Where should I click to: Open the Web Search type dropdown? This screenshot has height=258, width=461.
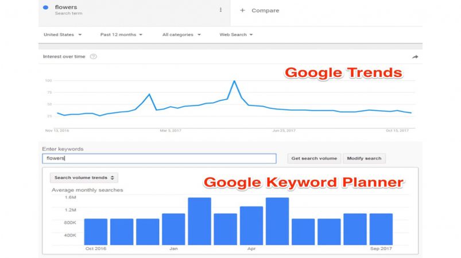[x=236, y=34]
